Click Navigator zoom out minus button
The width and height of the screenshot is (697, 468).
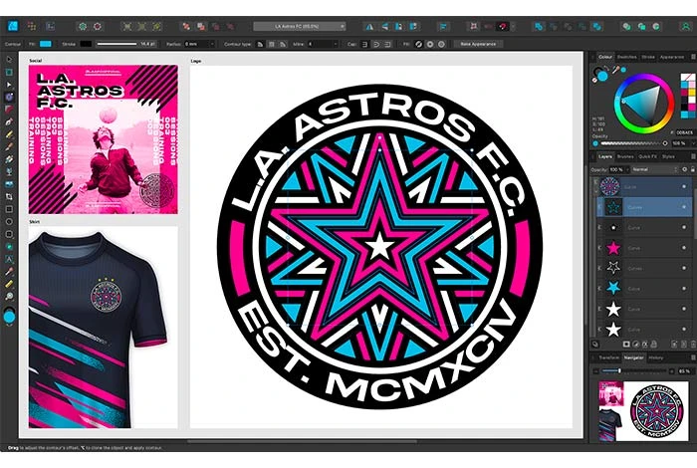pyautogui.click(x=596, y=371)
